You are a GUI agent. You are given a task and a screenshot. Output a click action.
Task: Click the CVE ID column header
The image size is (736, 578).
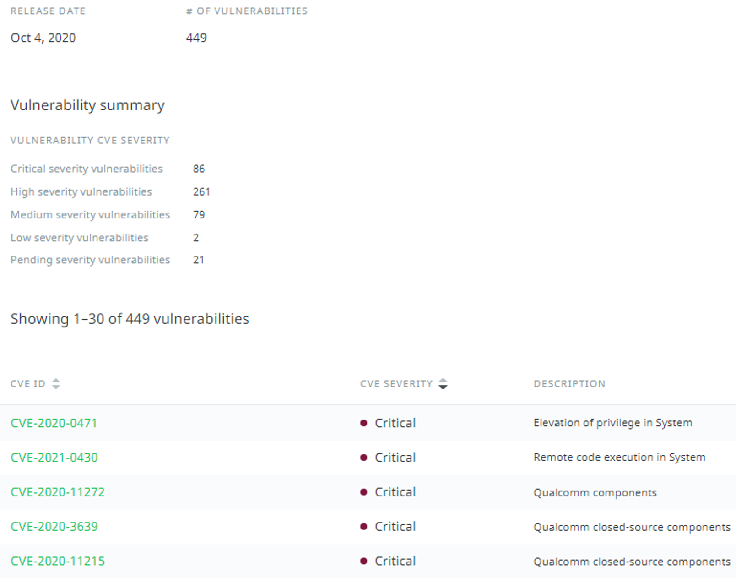point(28,384)
